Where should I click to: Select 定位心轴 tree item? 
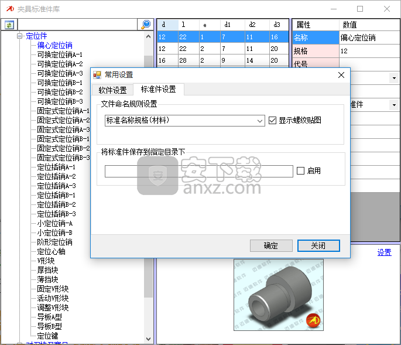click(51, 252)
